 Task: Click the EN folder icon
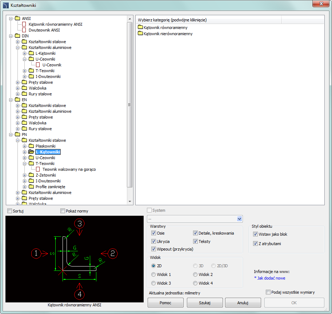coord(17,99)
